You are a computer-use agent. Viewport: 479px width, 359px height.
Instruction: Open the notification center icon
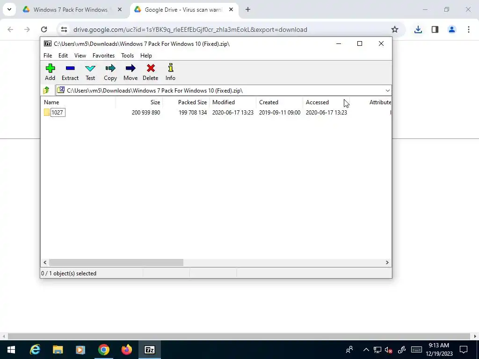coord(464,350)
